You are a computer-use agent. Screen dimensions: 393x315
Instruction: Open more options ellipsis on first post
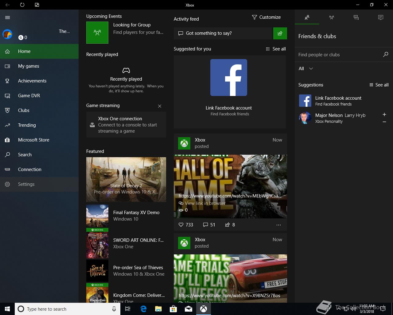coord(278,225)
